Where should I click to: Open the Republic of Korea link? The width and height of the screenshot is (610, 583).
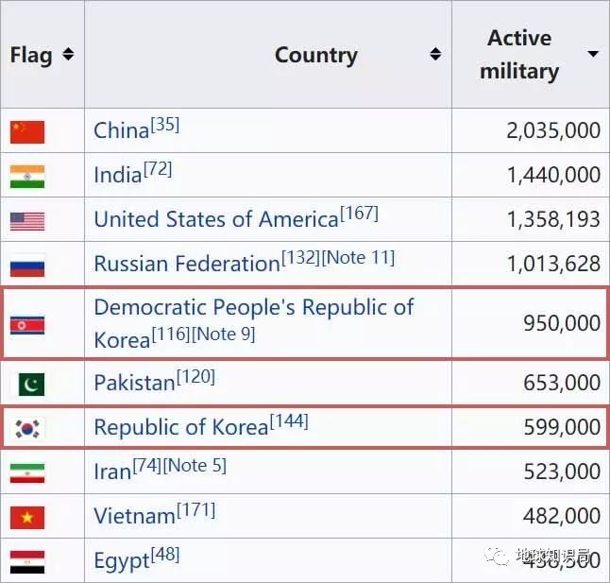click(180, 428)
